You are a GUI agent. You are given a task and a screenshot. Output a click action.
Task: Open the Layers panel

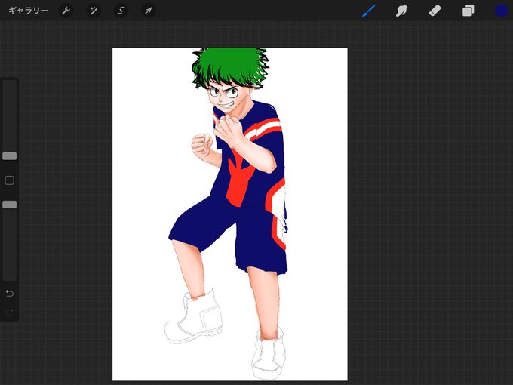coord(468,11)
